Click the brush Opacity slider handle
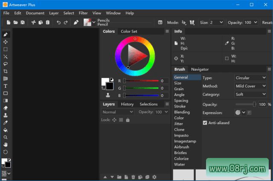 254,104
